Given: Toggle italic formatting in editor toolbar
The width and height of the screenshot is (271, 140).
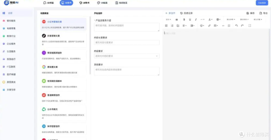Looking at the screenshot, I should (x=196, y=20).
